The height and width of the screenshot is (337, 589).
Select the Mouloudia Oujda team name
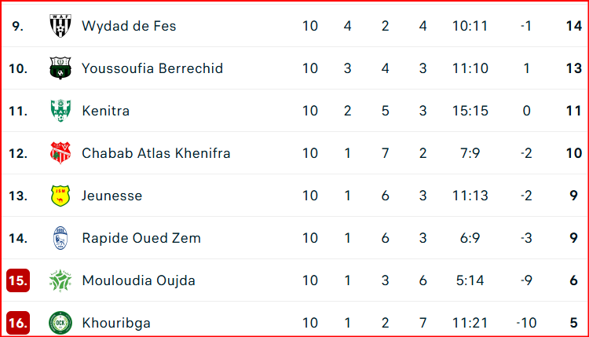(x=138, y=280)
